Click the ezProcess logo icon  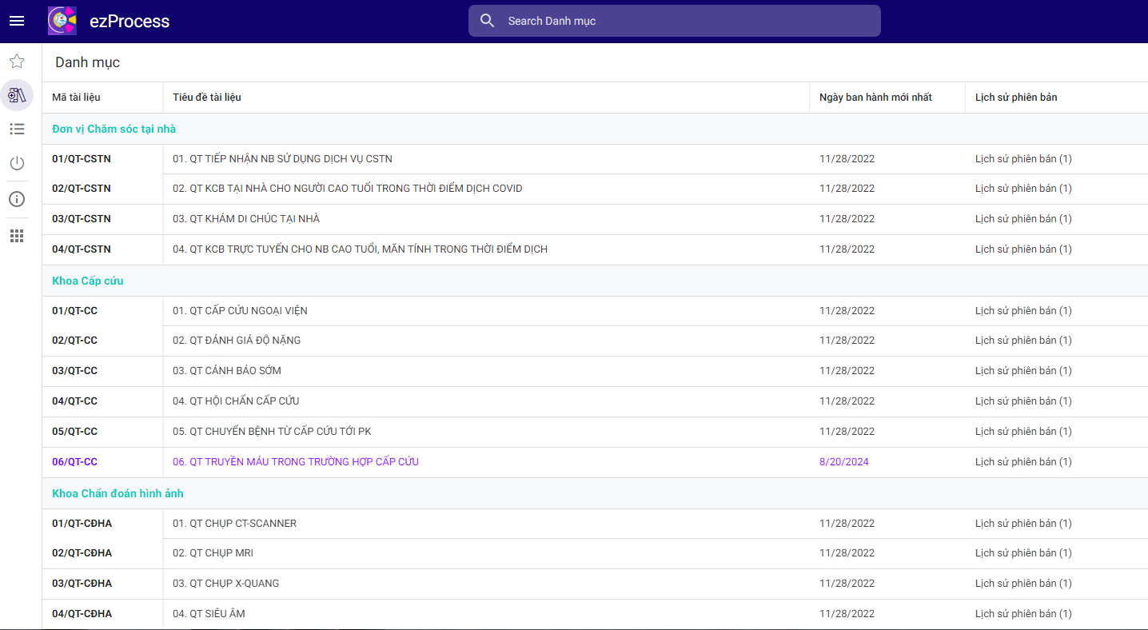click(62, 21)
